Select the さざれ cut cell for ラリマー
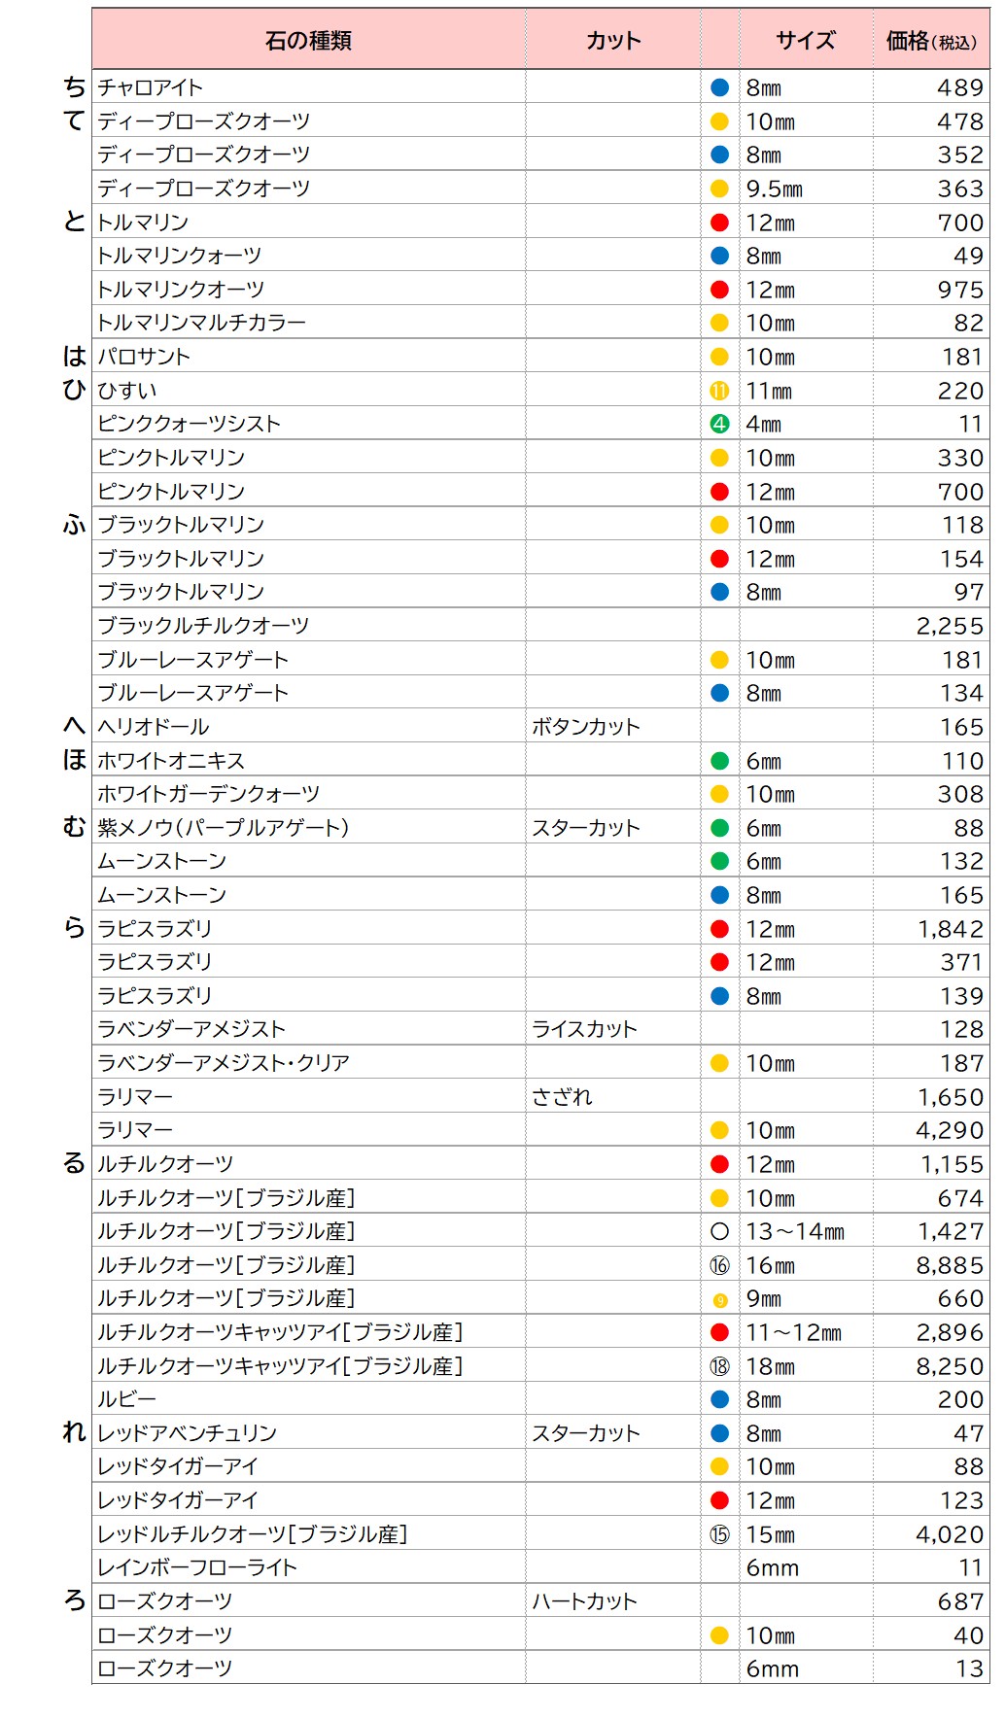1005x1719 pixels. (x=562, y=1097)
